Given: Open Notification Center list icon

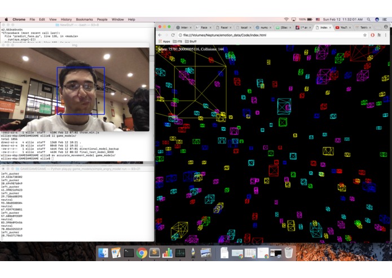Looking at the screenshot, I should point(385,19).
